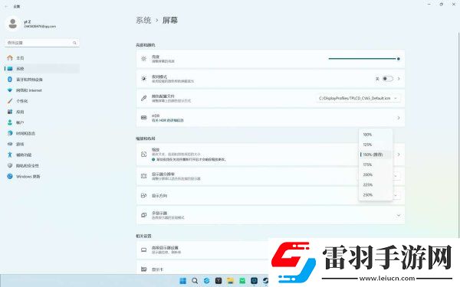Open the yt Z account profile picture

click(12, 24)
